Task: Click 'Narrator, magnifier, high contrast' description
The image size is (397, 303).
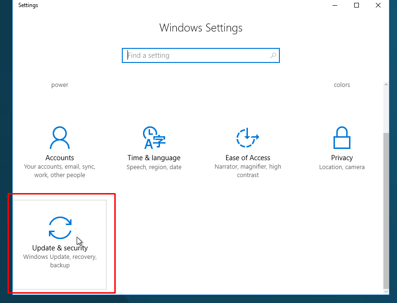Action: tap(248, 171)
